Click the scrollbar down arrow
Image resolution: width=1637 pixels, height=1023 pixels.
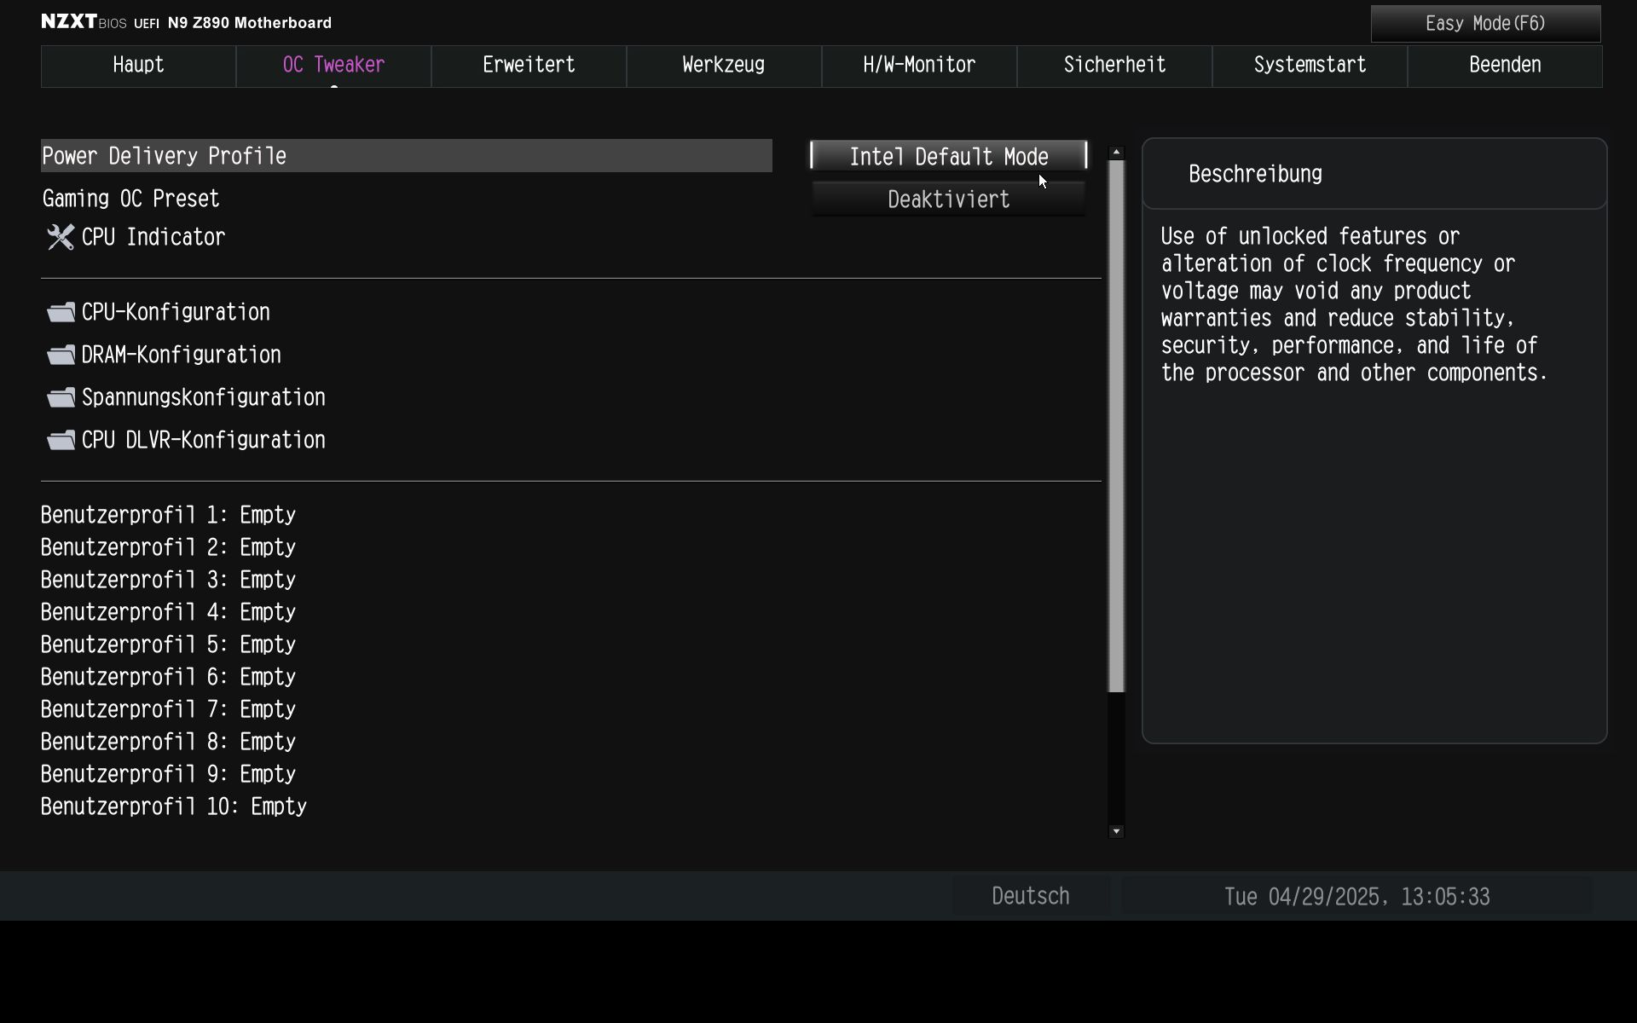1116,831
